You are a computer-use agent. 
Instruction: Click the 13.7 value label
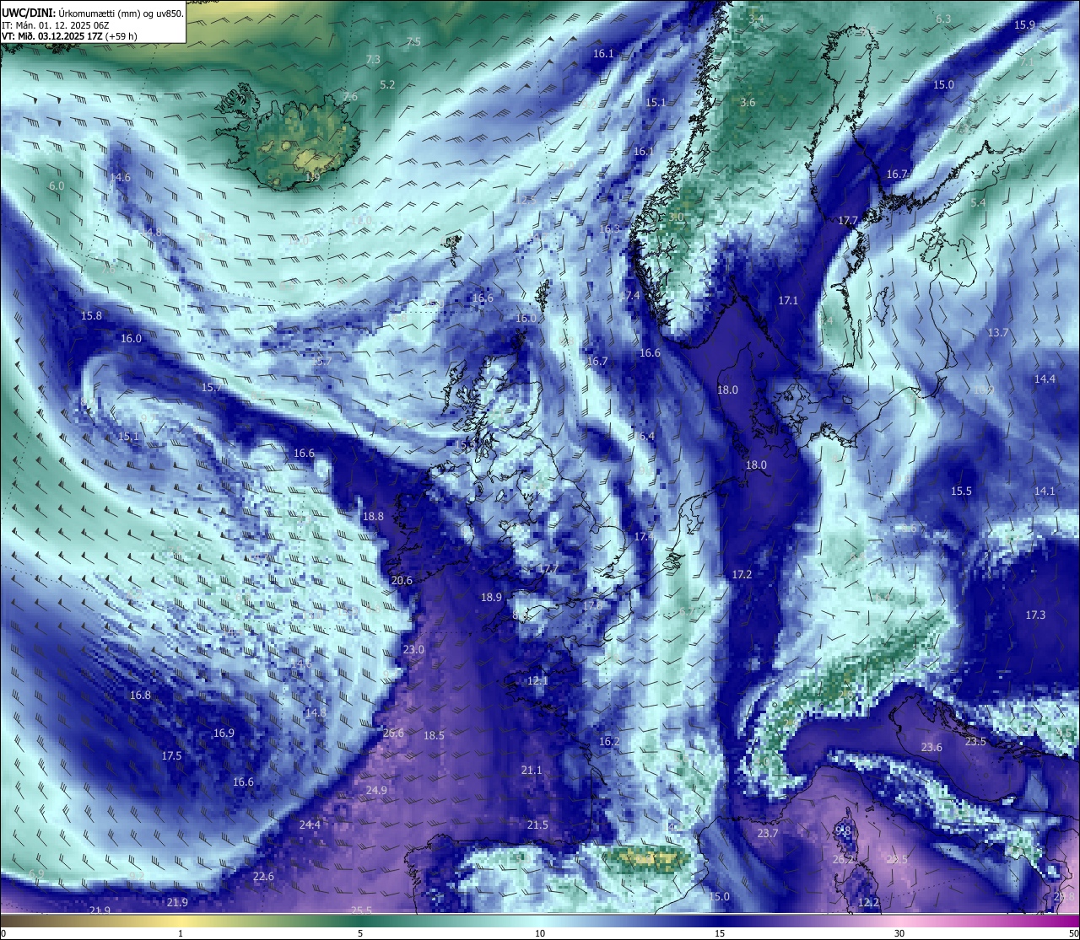click(998, 332)
